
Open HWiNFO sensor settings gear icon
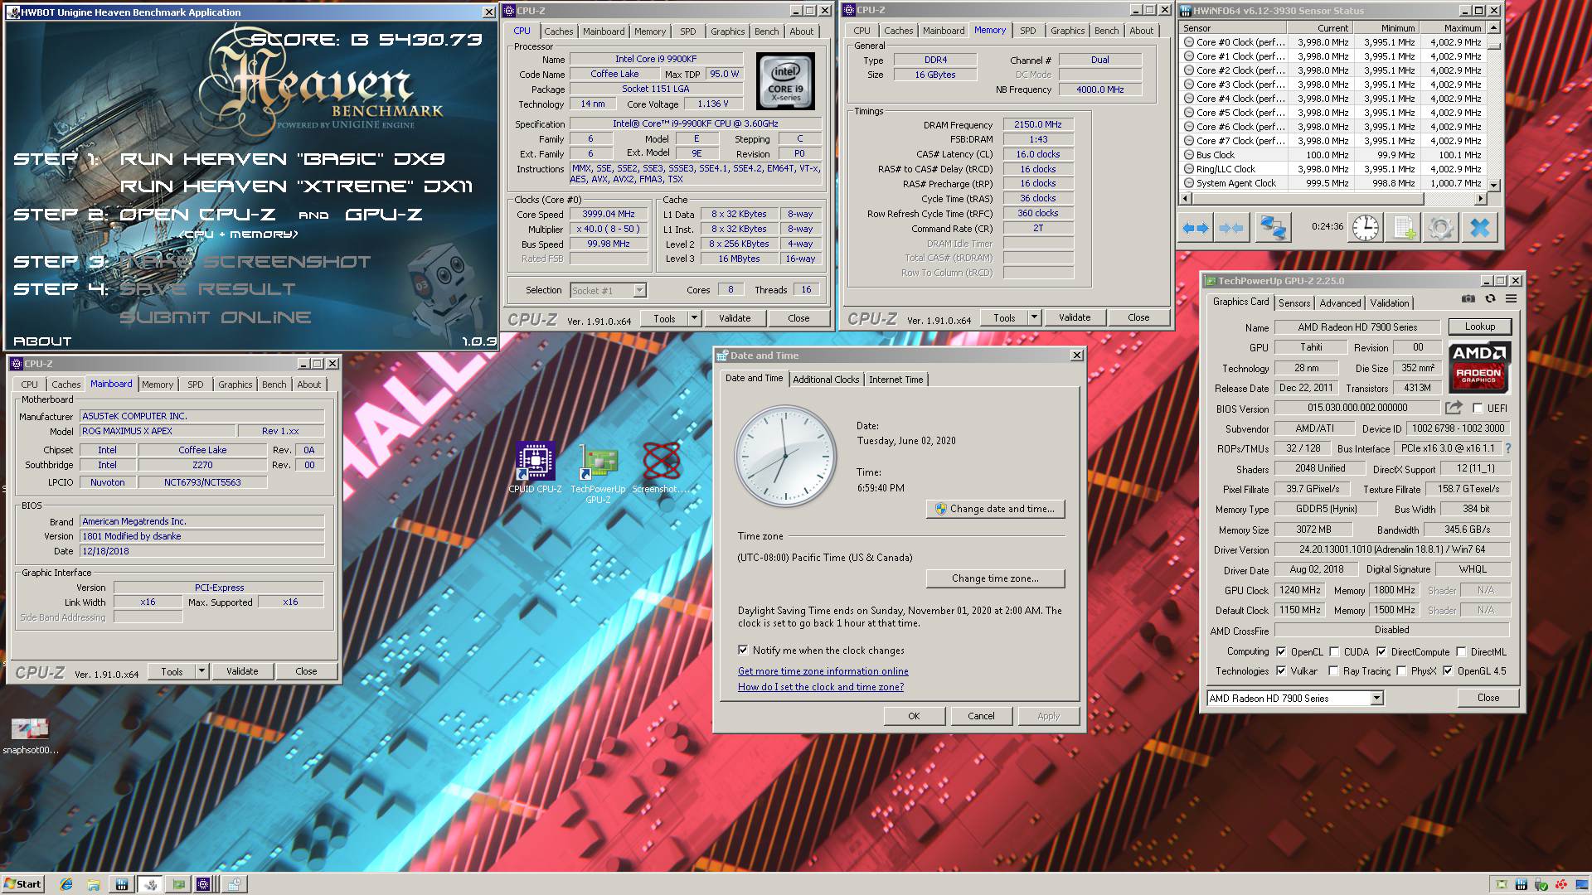coord(1440,227)
